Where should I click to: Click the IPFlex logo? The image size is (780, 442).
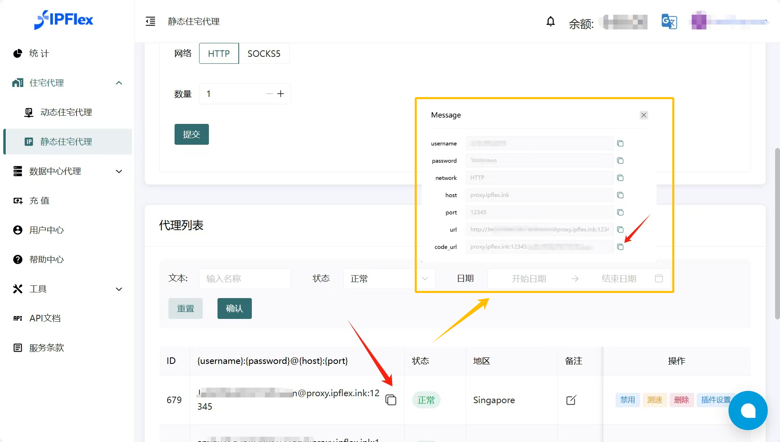(x=64, y=20)
